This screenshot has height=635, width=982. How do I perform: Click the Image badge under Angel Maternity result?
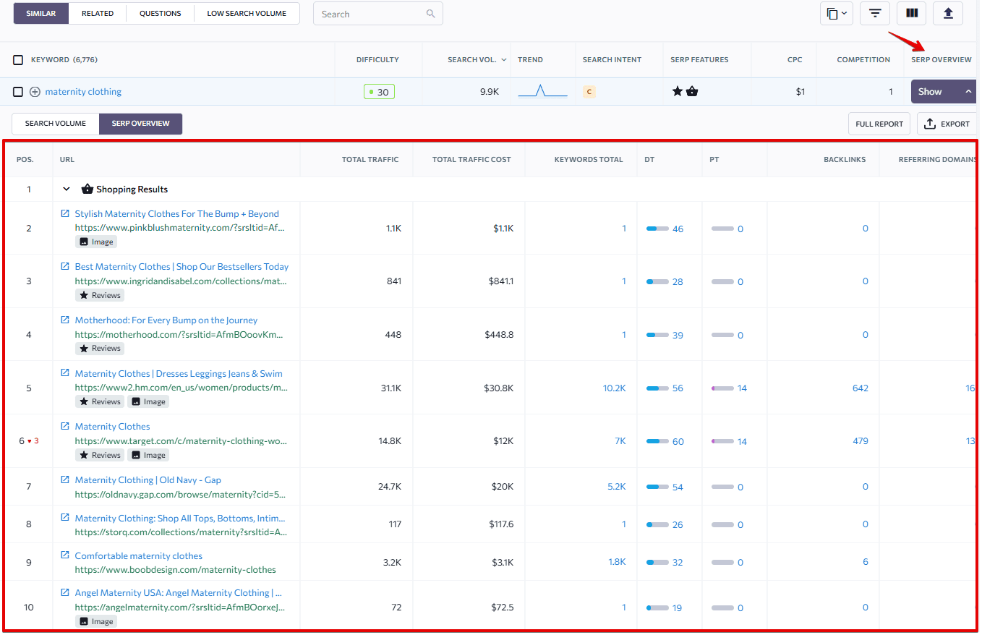(95, 621)
